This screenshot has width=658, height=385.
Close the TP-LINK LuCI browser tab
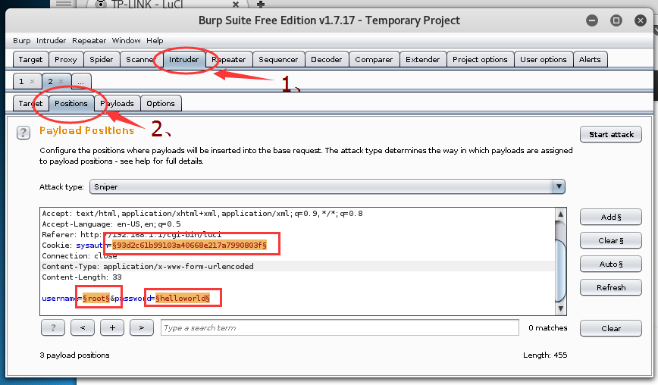(236, 5)
